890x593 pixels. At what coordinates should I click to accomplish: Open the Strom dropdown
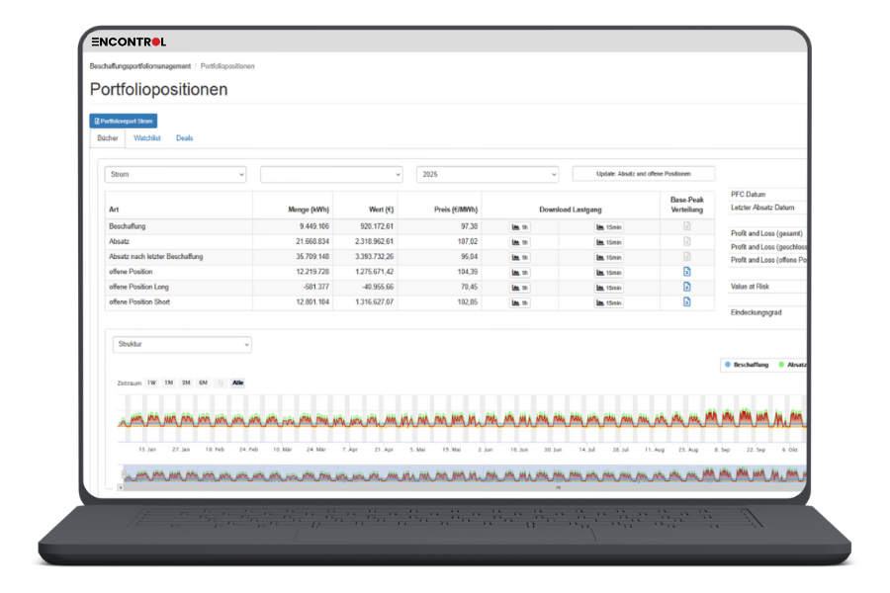[175, 174]
